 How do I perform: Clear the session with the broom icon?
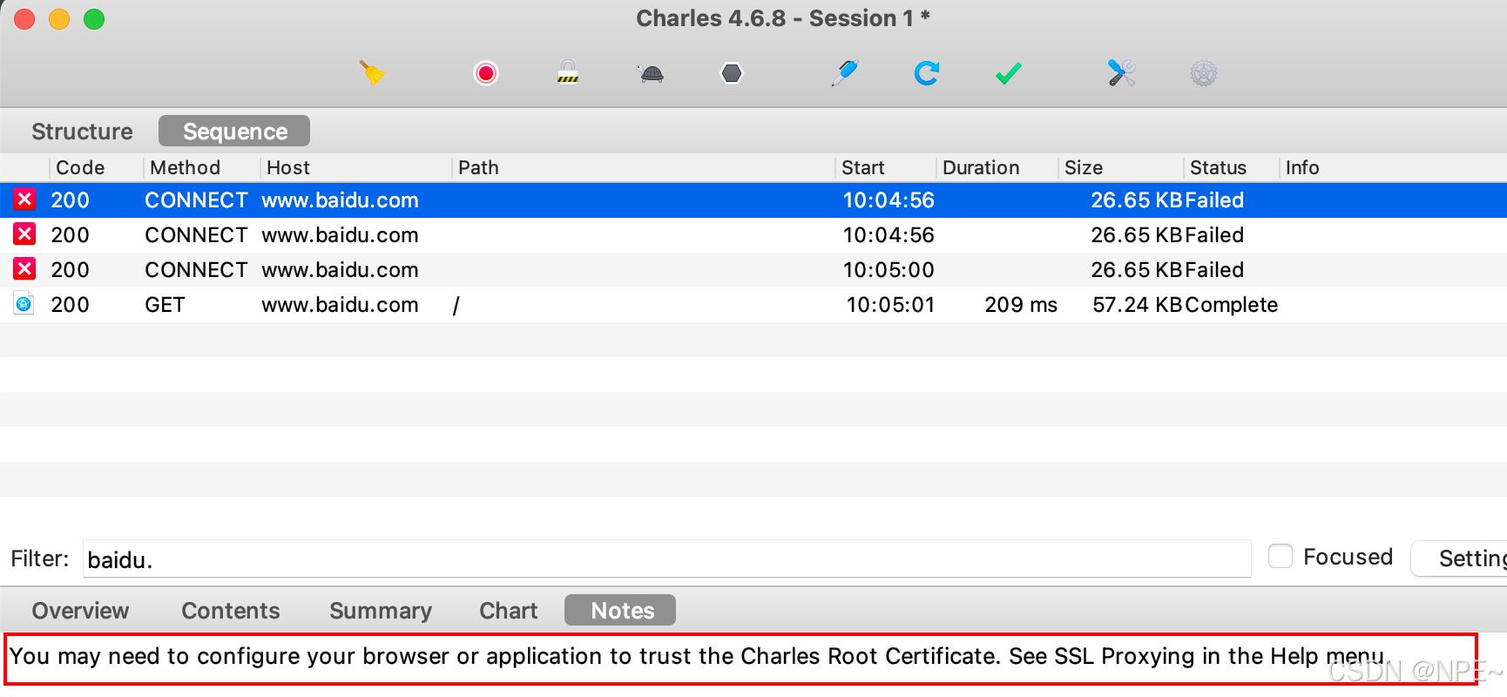coord(372,73)
